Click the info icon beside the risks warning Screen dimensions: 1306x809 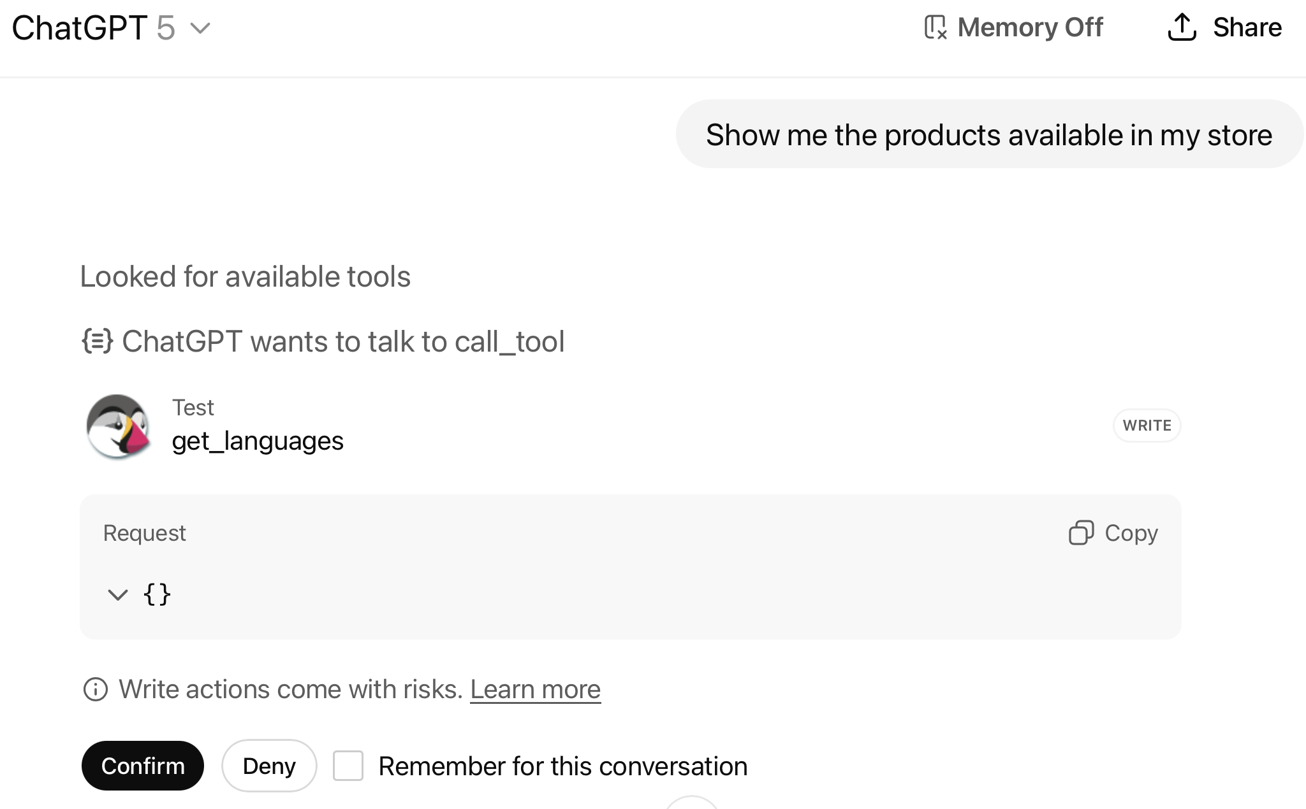[x=96, y=689]
